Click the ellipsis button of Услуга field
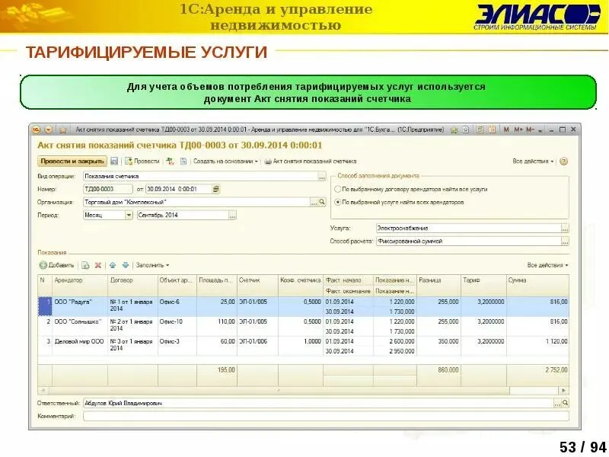The height and width of the screenshot is (457, 609). [x=565, y=228]
